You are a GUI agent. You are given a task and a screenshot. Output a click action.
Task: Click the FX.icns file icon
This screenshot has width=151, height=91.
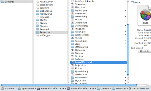tap(72, 19)
